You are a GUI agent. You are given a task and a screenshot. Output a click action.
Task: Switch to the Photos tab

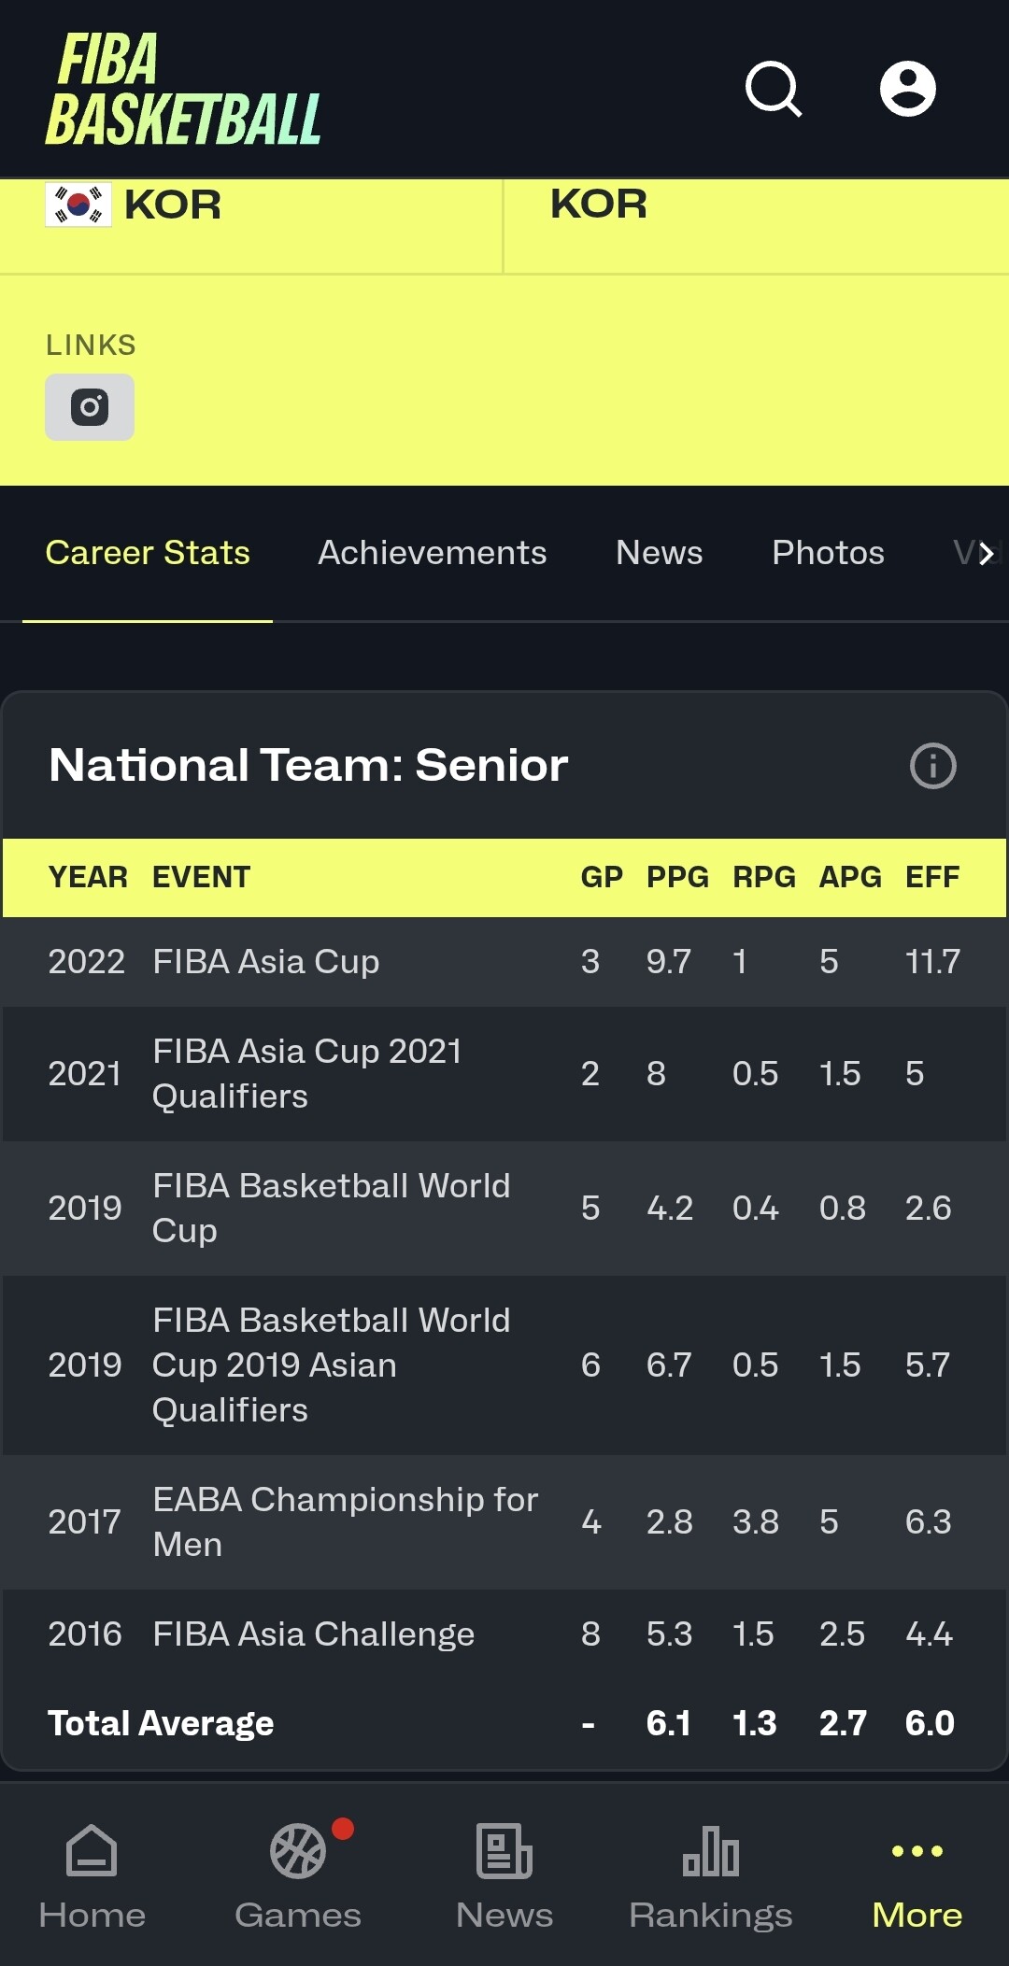point(828,553)
